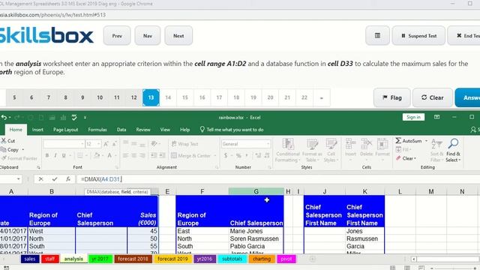Flag this test question
The width and height of the screenshot is (480, 270).
[391, 97]
